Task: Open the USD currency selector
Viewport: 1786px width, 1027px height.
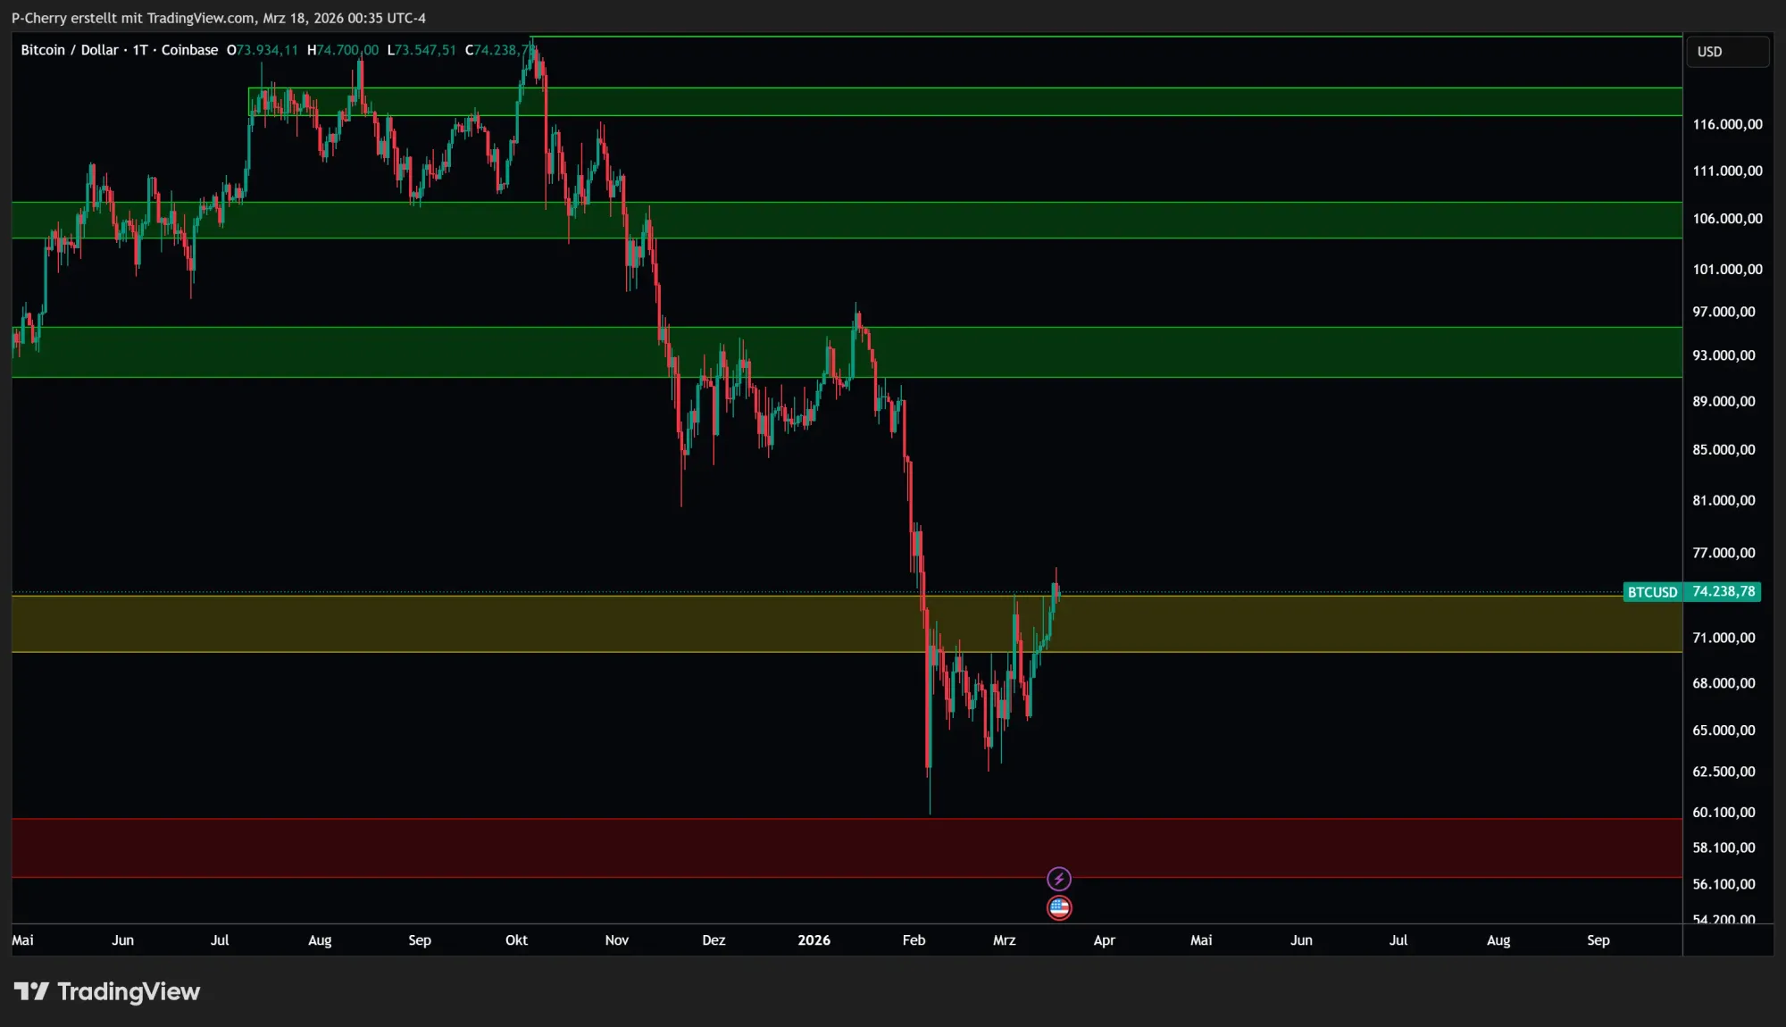Action: [1725, 52]
